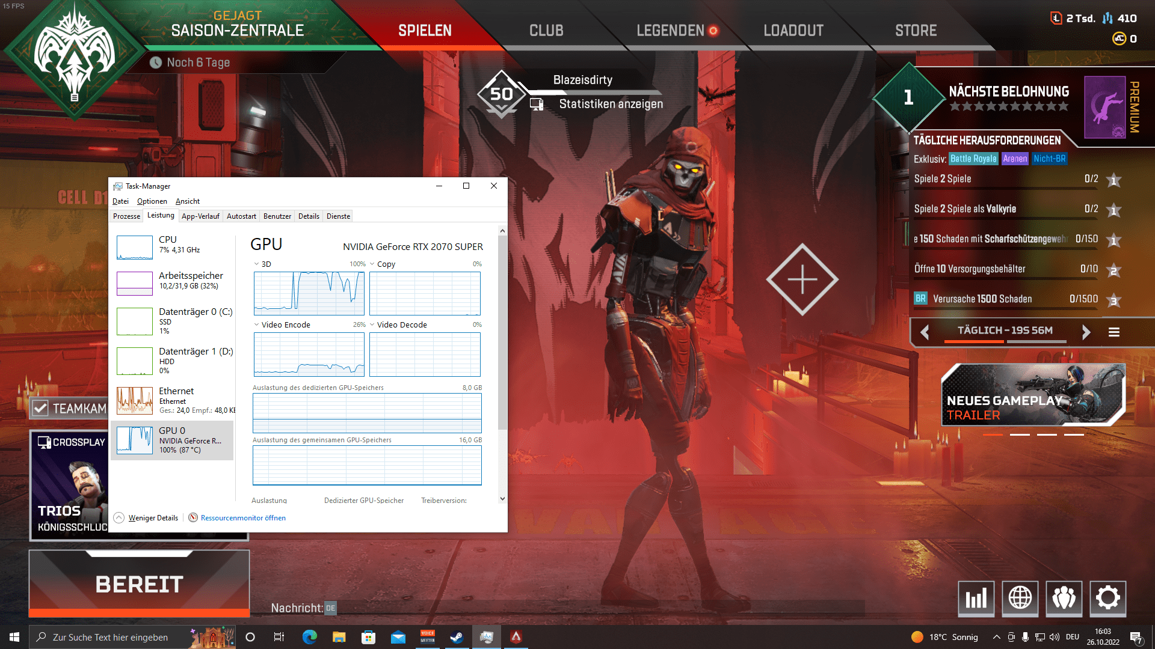Viewport: 1155px width, 649px height.
Task: Toggle the Nicht-BR challenge filter
Action: click(1050, 159)
